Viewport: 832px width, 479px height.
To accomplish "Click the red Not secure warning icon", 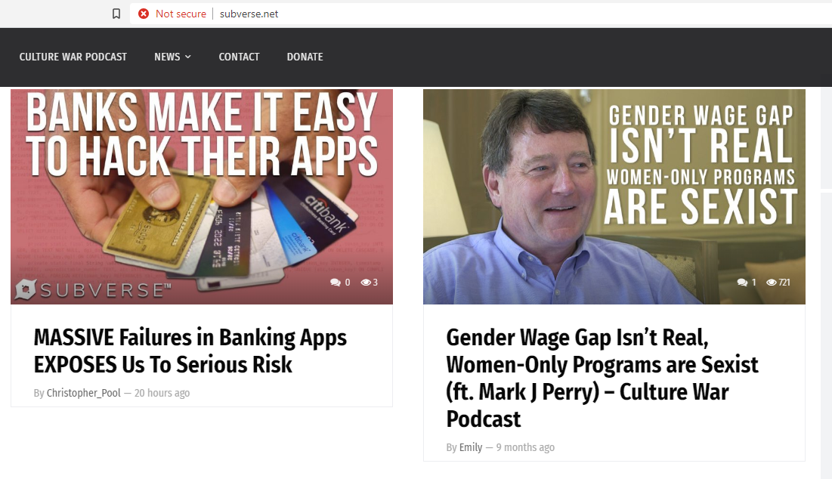I will click(x=144, y=14).
